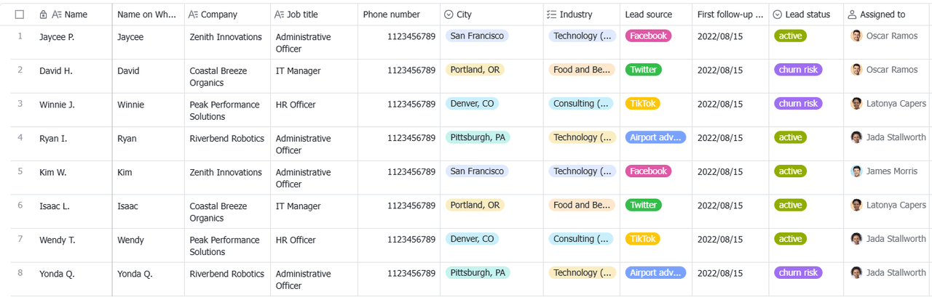The width and height of the screenshot is (932, 297).
Task: Select the Lead source column header
Action: tap(649, 15)
